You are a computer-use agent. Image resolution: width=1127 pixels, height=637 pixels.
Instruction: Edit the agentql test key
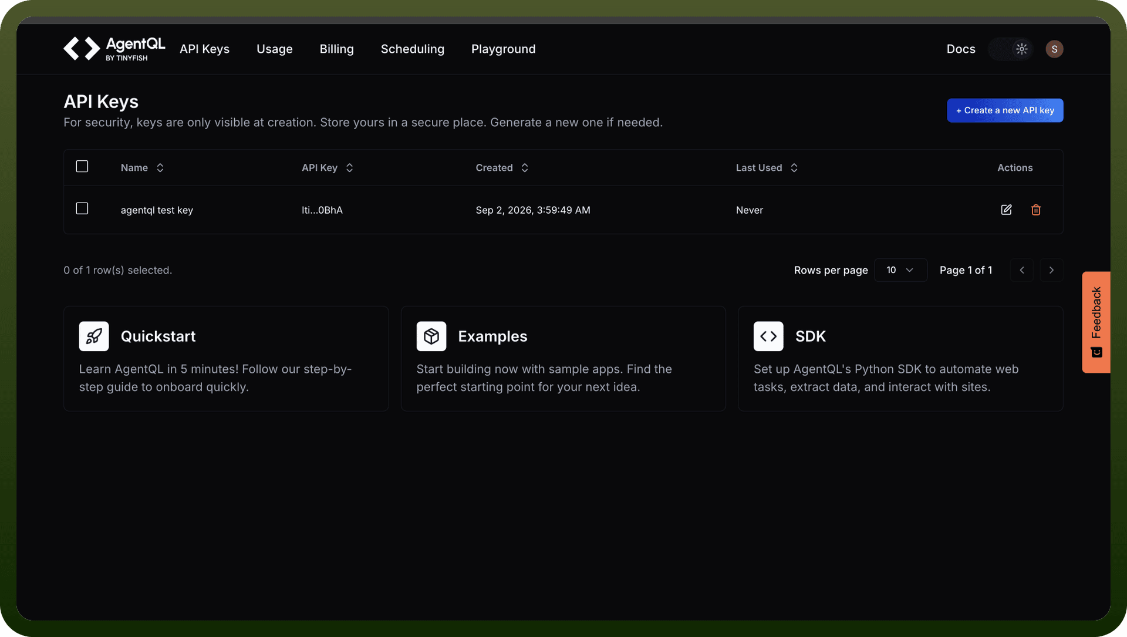(1006, 210)
